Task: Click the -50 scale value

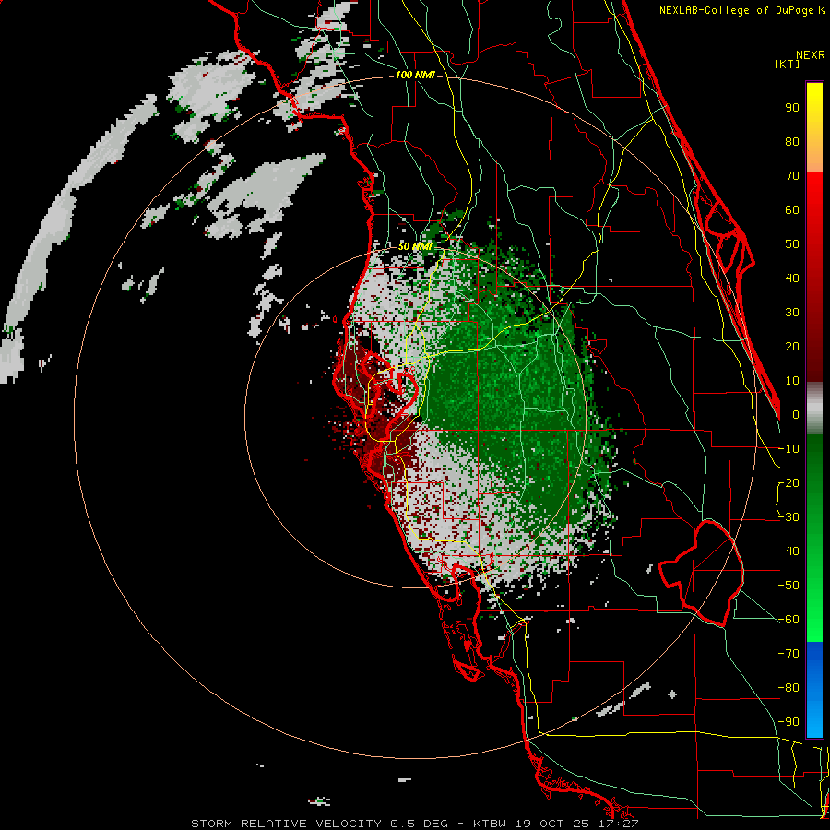Action: click(x=788, y=586)
